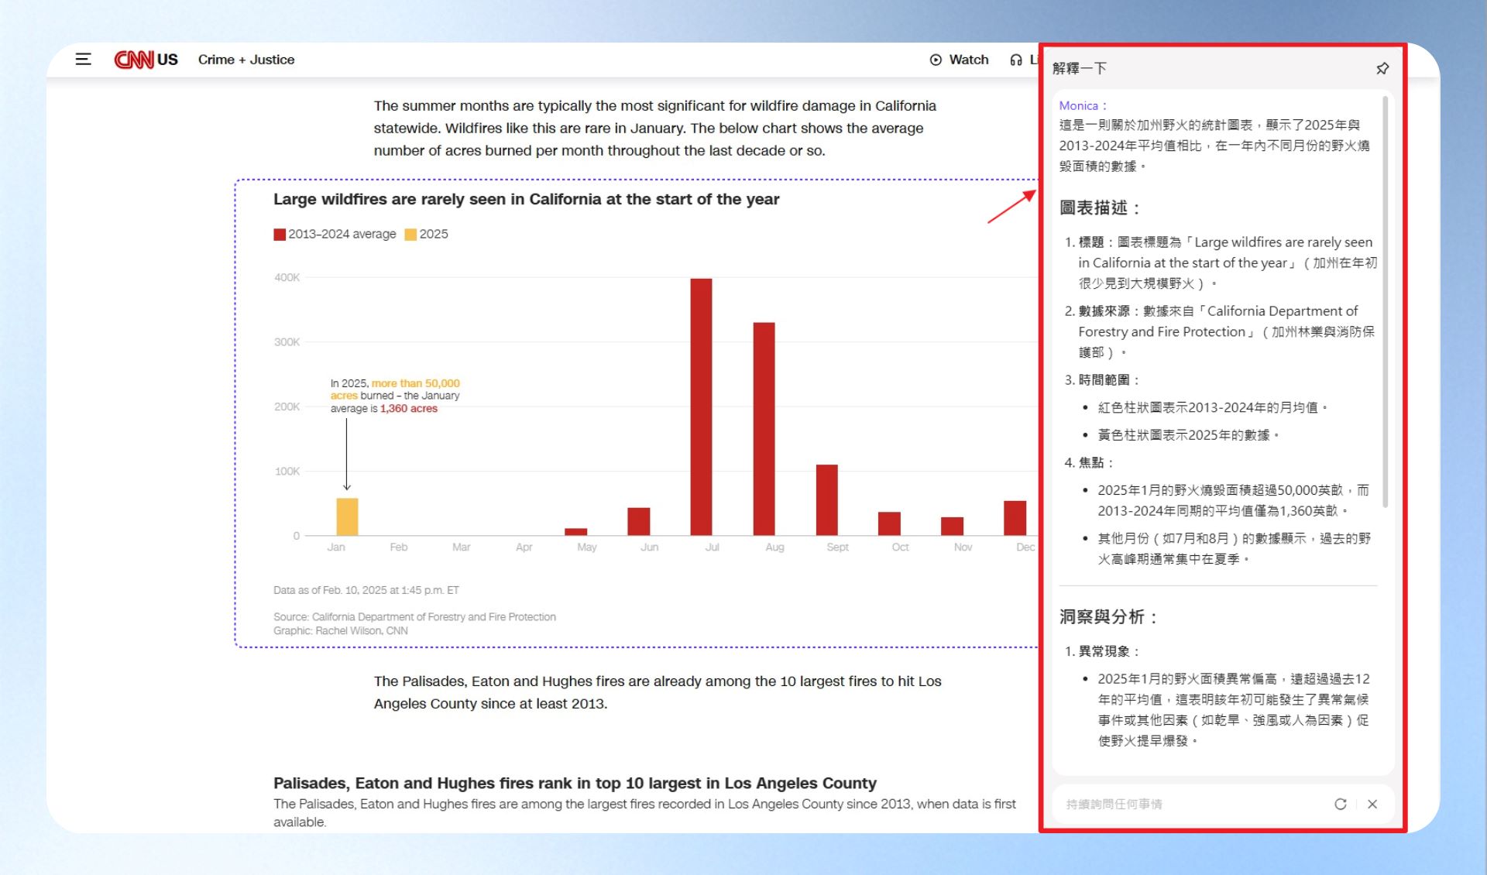This screenshot has height=875, width=1487.
Task: Regenerate the Monica response
Action: point(1340,804)
